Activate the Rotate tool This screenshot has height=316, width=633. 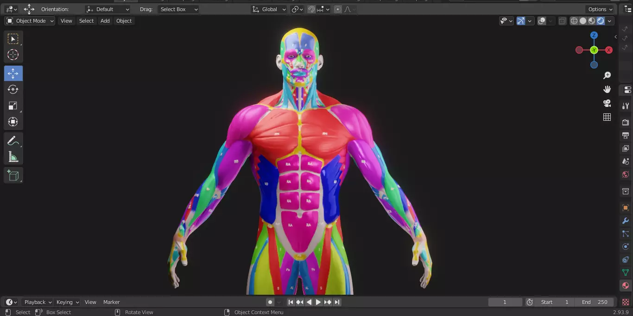point(13,89)
